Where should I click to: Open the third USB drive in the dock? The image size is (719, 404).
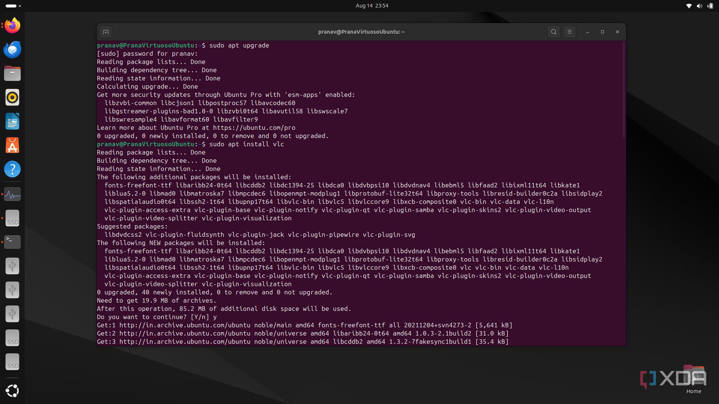12,314
